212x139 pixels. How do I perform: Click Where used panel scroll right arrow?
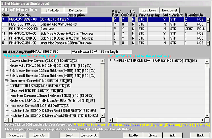click(x=203, y=120)
